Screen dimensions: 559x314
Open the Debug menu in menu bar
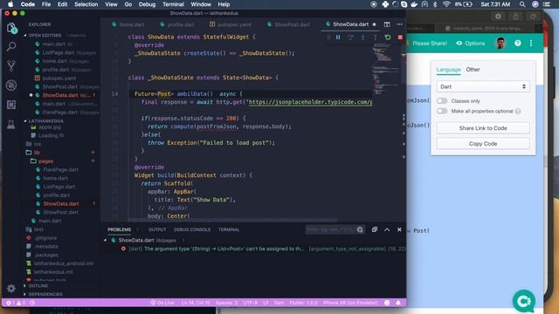(147, 4)
